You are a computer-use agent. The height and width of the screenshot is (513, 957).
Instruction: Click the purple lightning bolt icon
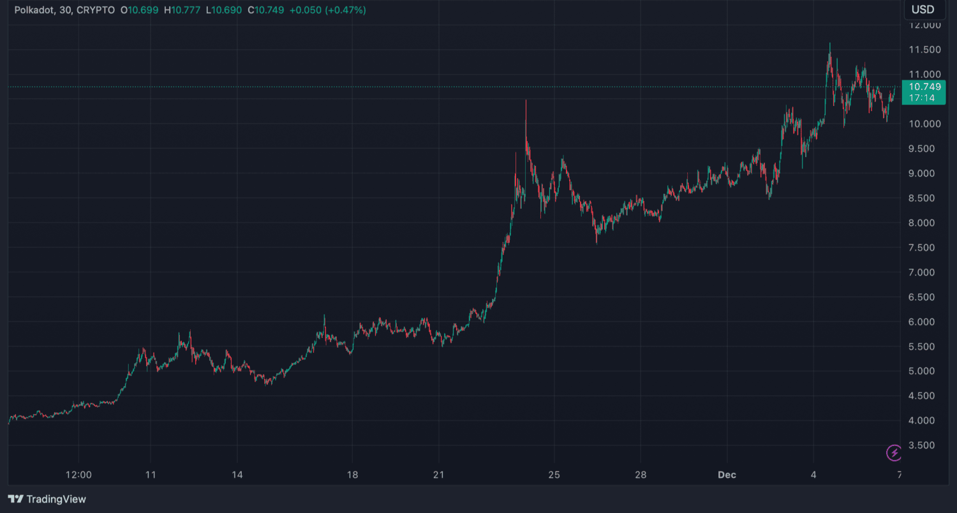coord(894,453)
